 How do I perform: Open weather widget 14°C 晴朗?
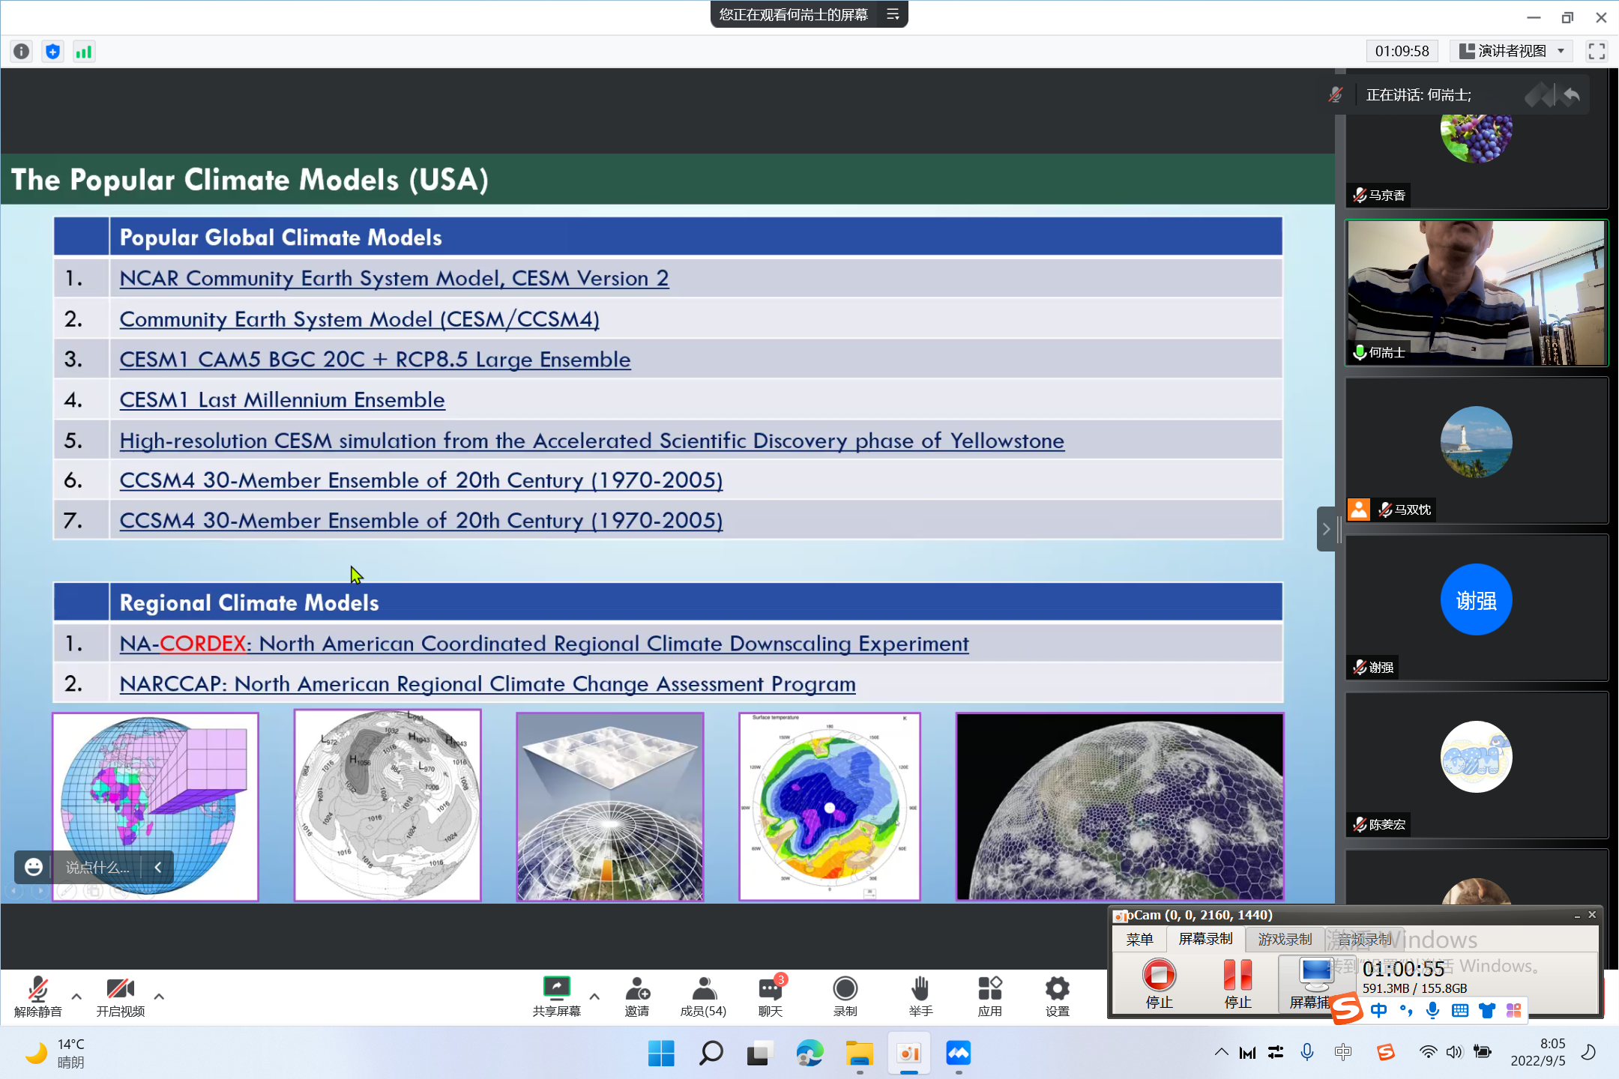(x=55, y=1053)
